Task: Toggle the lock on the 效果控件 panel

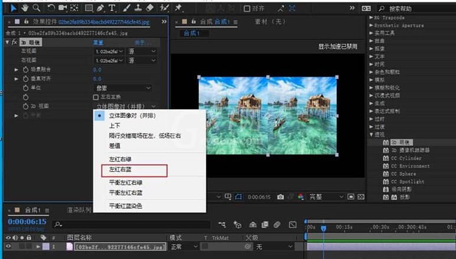Action: (x=26, y=21)
